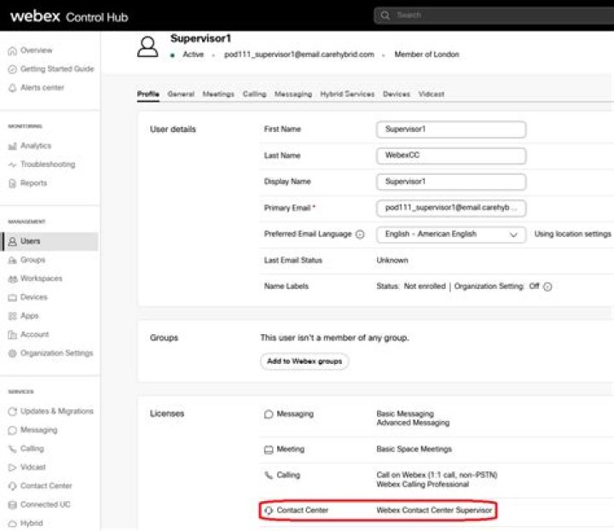
Task: Click 'Webex Calling Professional' license text
Action: 422,484
